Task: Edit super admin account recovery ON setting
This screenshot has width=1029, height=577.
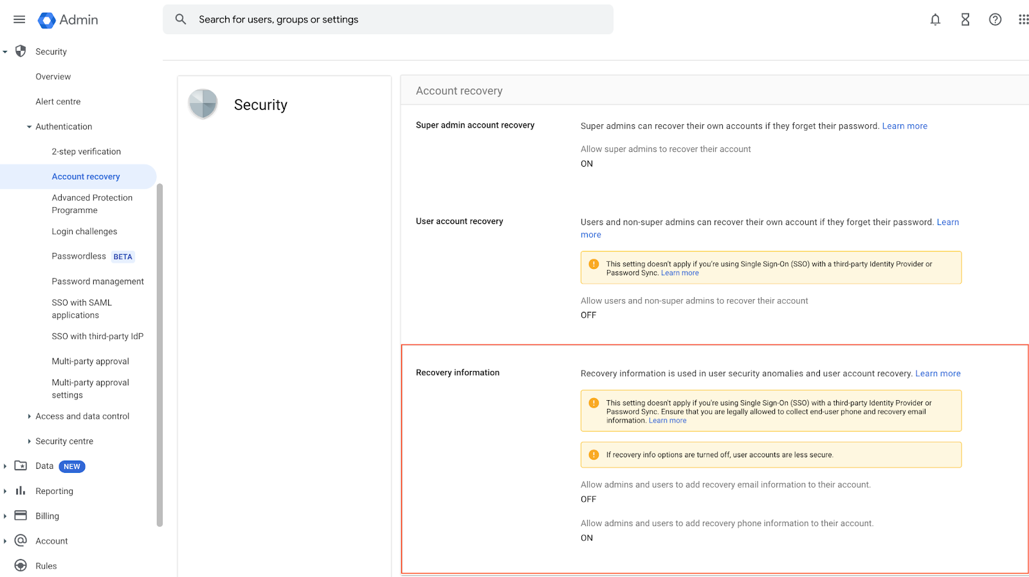Action: tap(587, 163)
